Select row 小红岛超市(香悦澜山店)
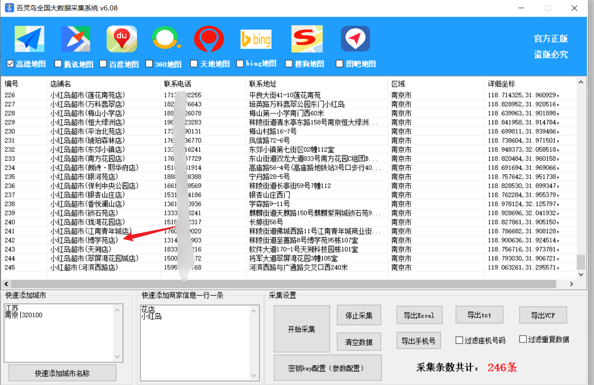 [288, 204]
